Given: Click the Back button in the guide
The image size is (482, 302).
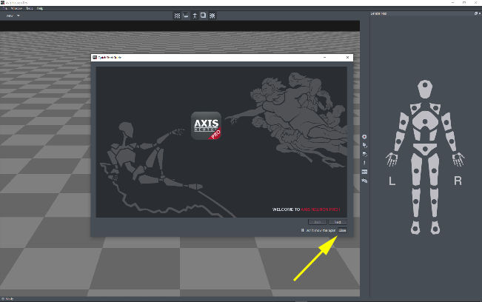Looking at the screenshot, I should [x=318, y=221].
